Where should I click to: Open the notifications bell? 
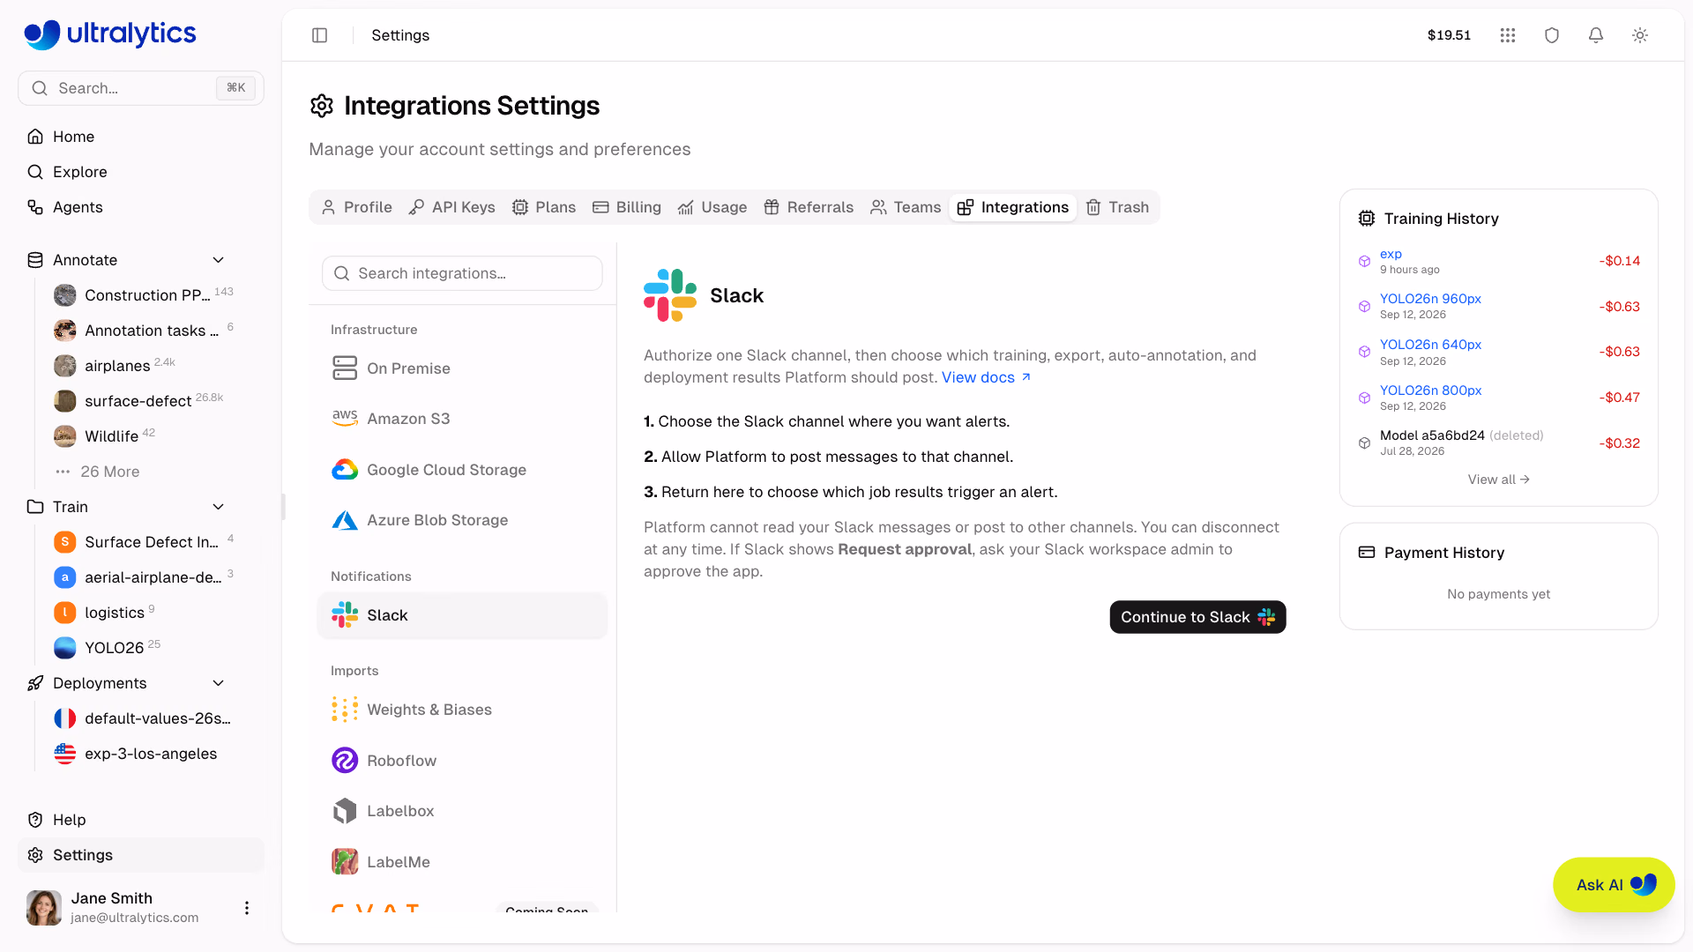(1596, 35)
